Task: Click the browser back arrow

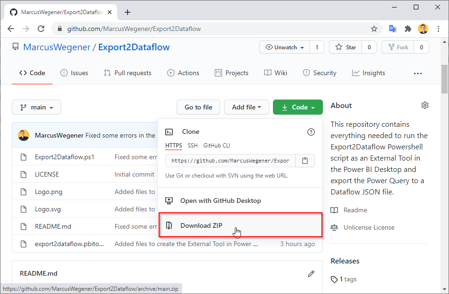Action: [11, 29]
